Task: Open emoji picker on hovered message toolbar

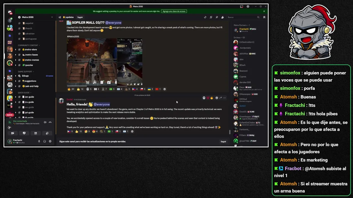Action: click(216, 98)
